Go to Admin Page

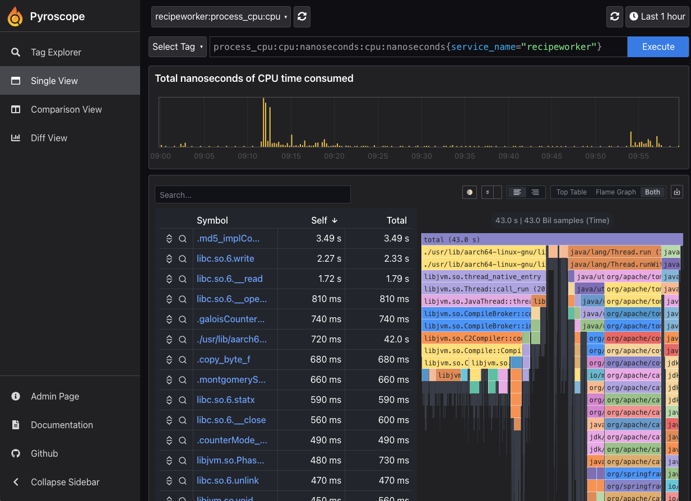click(70, 396)
